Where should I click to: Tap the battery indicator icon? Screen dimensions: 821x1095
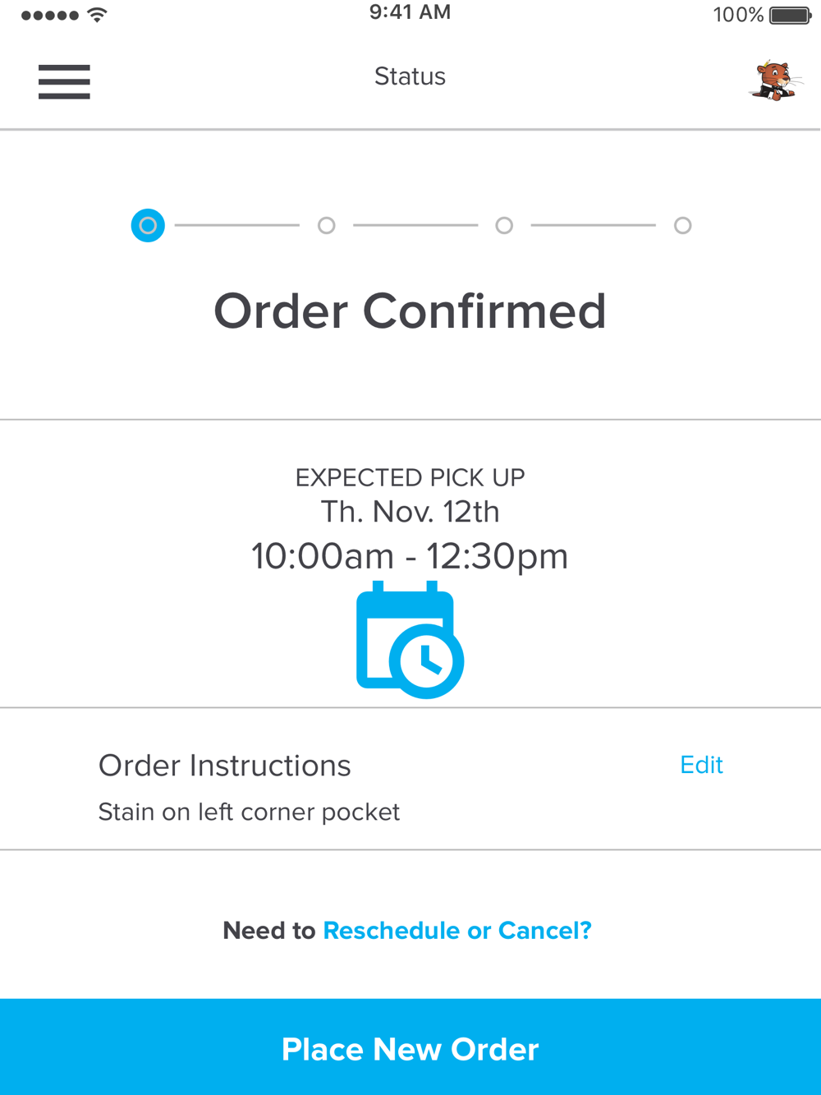pos(791,15)
